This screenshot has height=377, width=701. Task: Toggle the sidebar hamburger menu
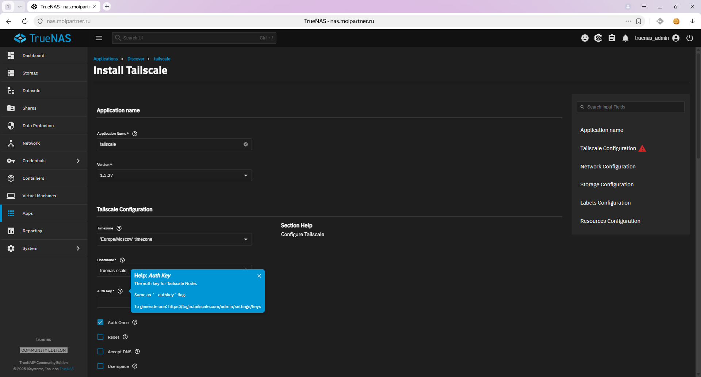click(x=99, y=38)
